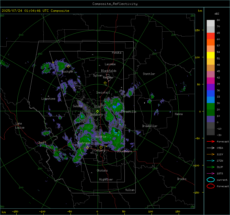Click the Stettler city label
This screenshot has width=230, height=215.
pyautogui.click(x=149, y=74)
